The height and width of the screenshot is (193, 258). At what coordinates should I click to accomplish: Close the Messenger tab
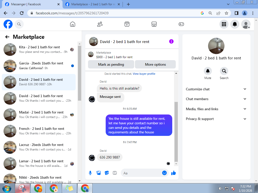click(59, 4)
